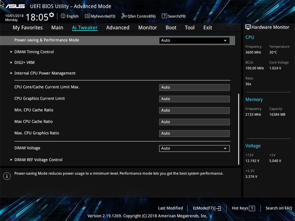
Task: Click the language globe icon
Action: point(63,16)
